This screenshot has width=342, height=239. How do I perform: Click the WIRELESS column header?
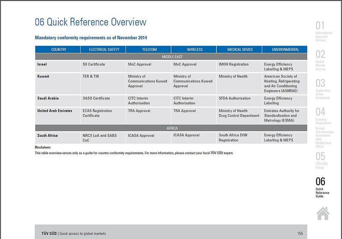194,50
